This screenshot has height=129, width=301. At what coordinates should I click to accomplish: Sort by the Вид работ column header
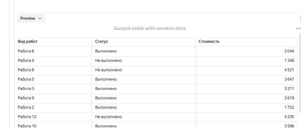tap(28, 42)
